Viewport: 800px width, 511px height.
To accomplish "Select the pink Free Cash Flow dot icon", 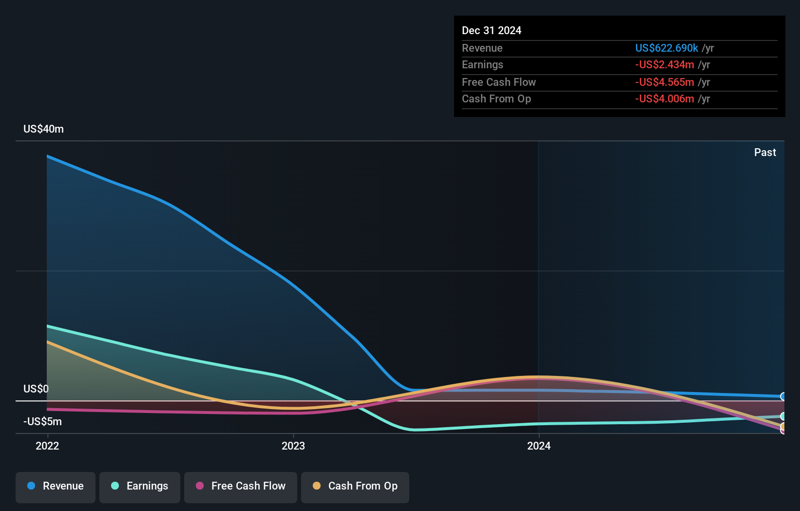I will [x=199, y=486].
